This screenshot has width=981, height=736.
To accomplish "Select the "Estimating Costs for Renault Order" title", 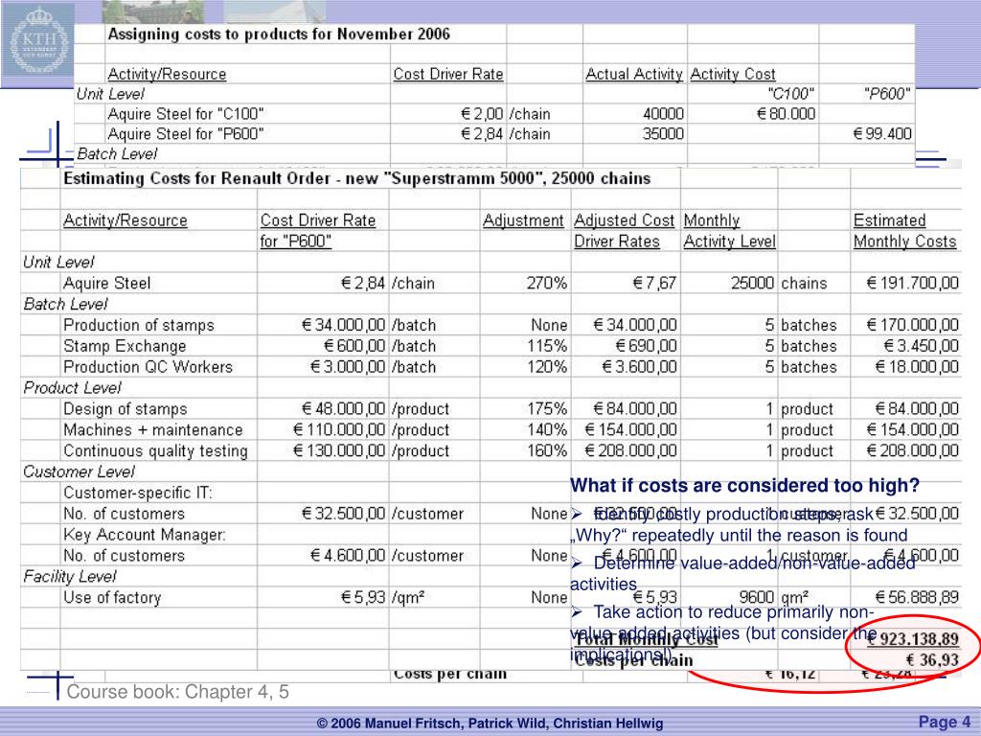I will tap(356, 178).
